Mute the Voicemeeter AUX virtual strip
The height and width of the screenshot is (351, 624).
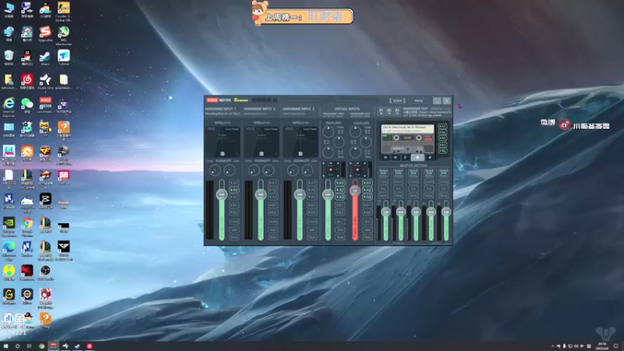(367, 237)
